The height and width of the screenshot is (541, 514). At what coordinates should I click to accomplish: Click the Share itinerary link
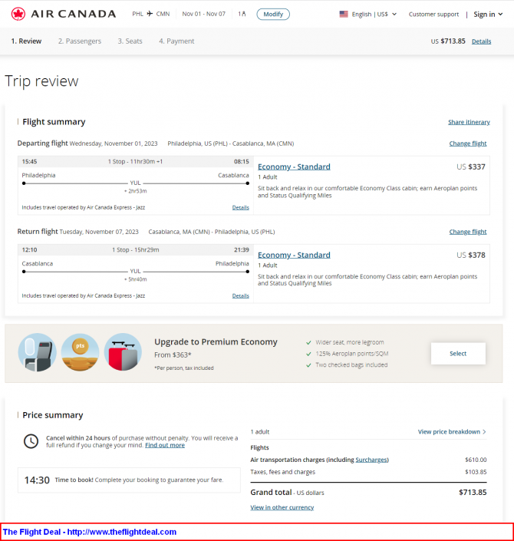click(469, 122)
